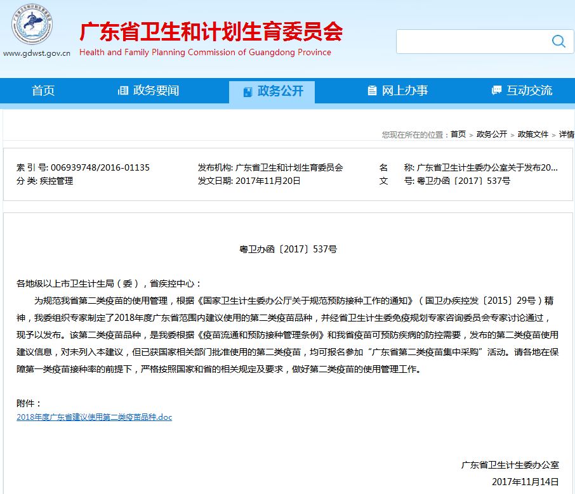Click the centered heading 粤卫办函〔2017〕537号
Viewport: 575px width, 494px height.
tap(288, 249)
